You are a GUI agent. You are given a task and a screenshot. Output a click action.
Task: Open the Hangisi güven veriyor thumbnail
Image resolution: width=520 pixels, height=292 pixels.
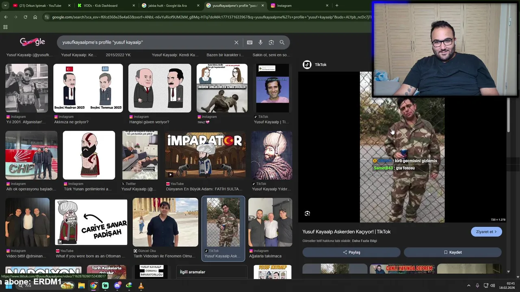tap(160, 88)
